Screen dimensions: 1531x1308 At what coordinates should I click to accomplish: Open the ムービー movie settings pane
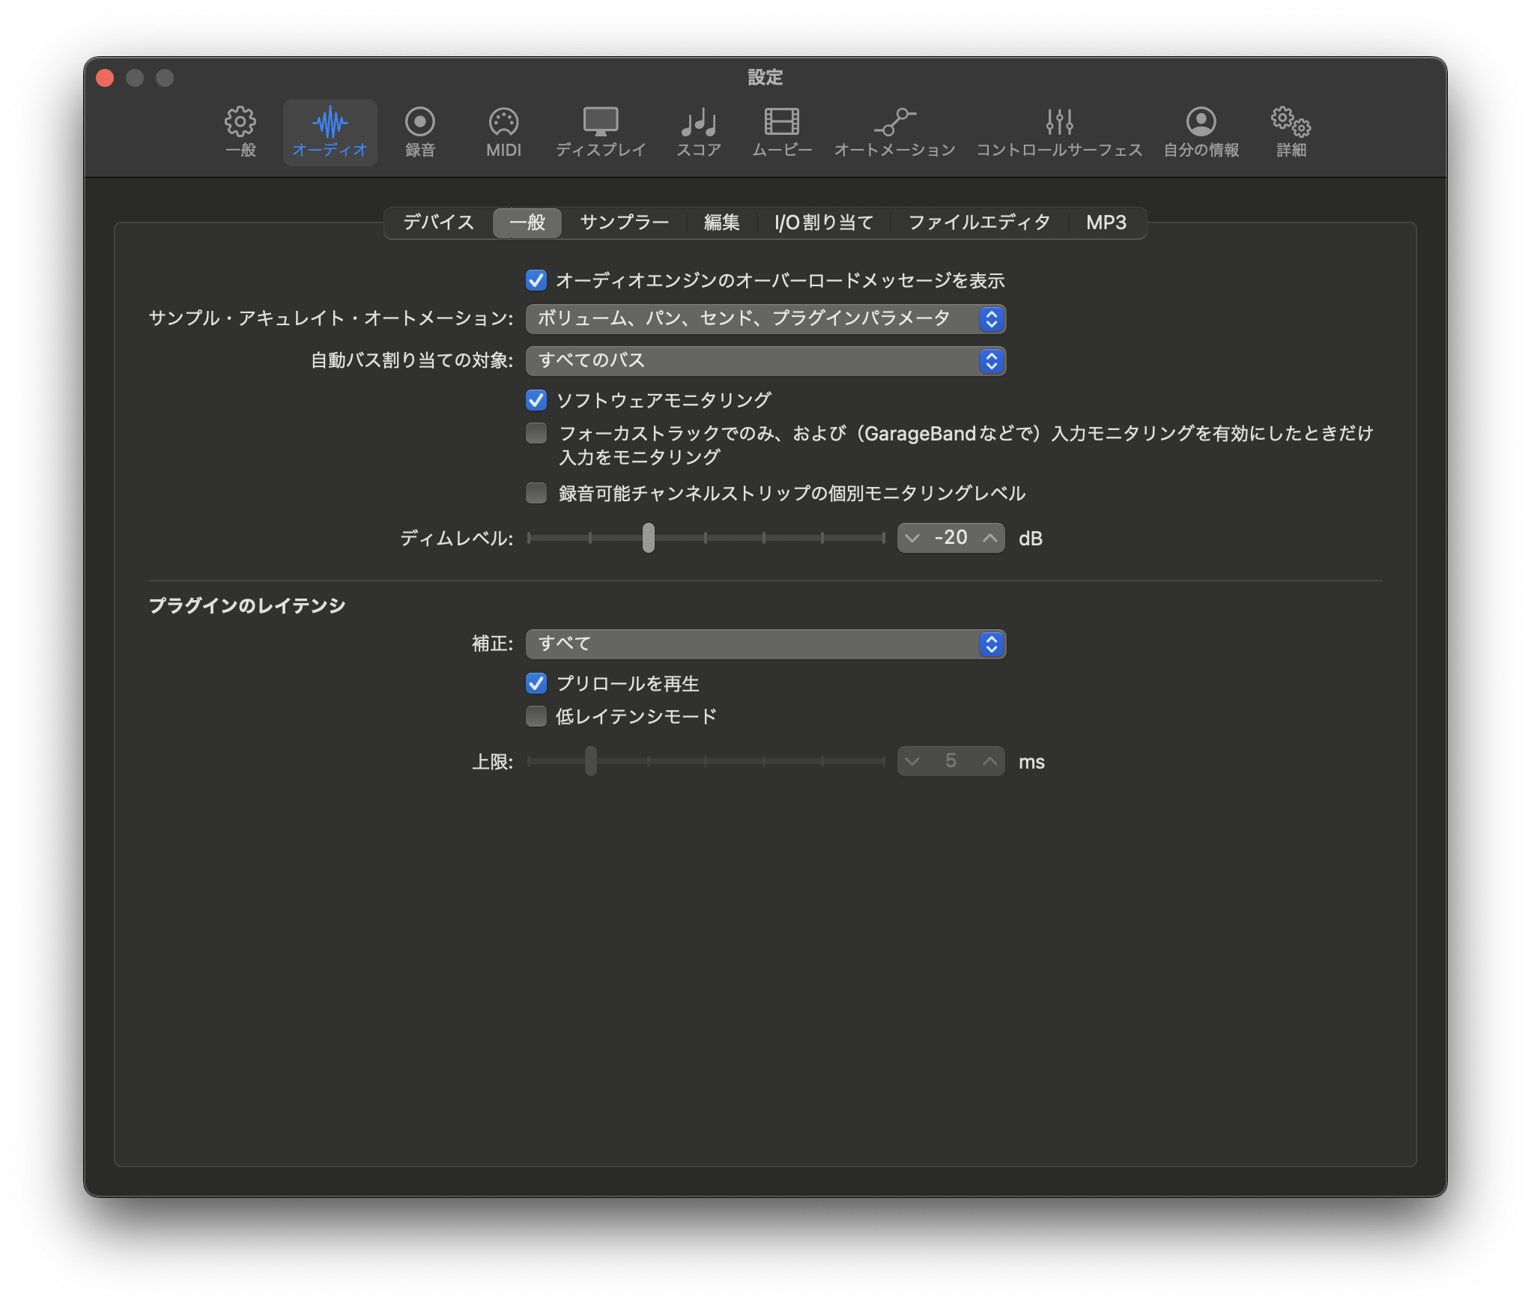pos(781,132)
